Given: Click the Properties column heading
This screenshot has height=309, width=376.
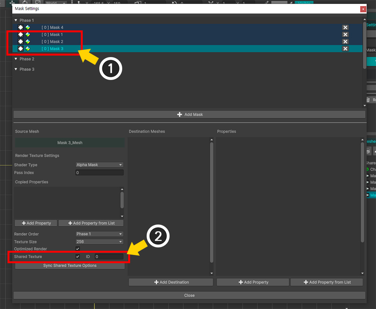Looking at the screenshot, I should [227, 131].
